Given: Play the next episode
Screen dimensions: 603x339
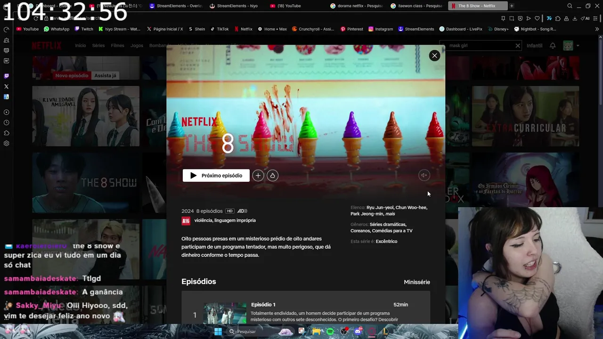Looking at the screenshot, I should coord(216,176).
